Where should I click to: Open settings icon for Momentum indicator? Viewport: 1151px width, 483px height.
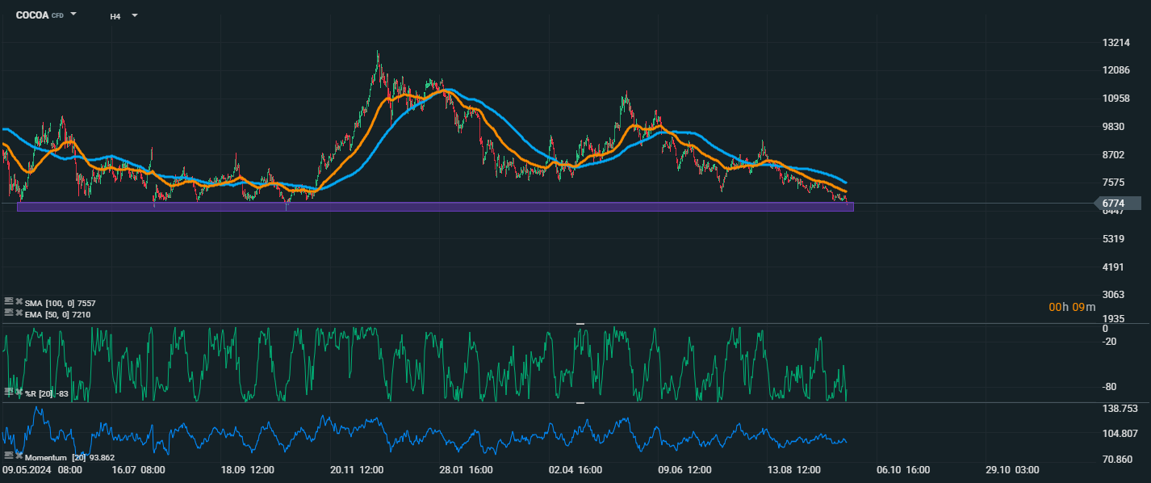tap(9, 456)
